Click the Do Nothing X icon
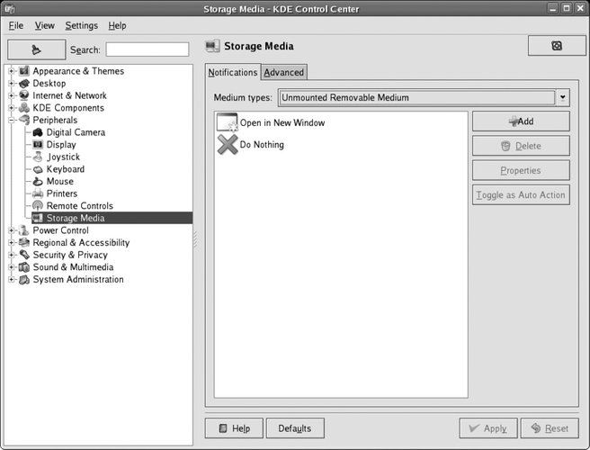This screenshot has height=450, width=590. click(x=228, y=144)
